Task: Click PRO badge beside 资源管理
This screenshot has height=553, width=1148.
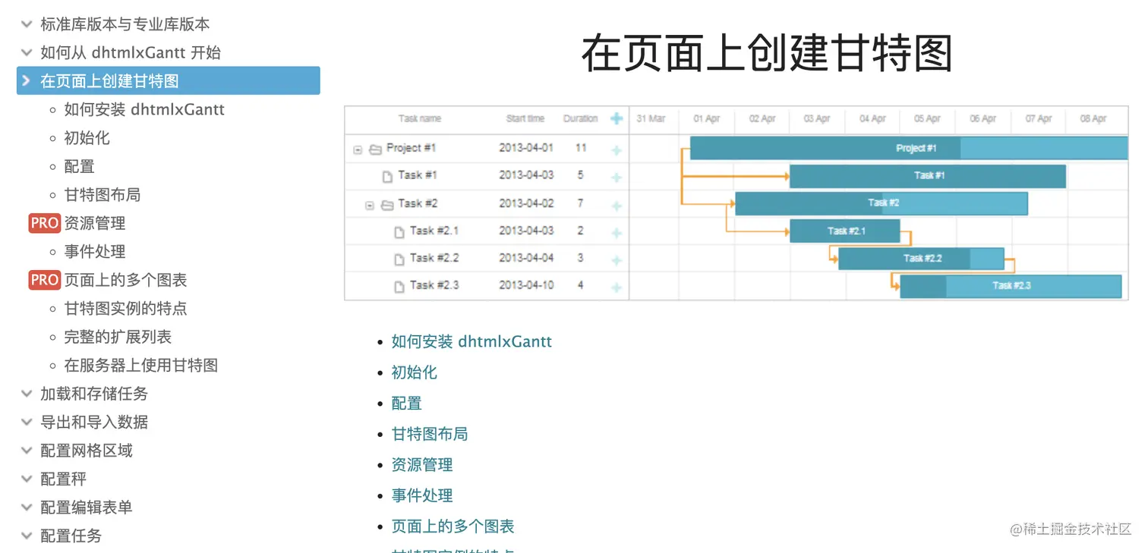Action: 45,223
